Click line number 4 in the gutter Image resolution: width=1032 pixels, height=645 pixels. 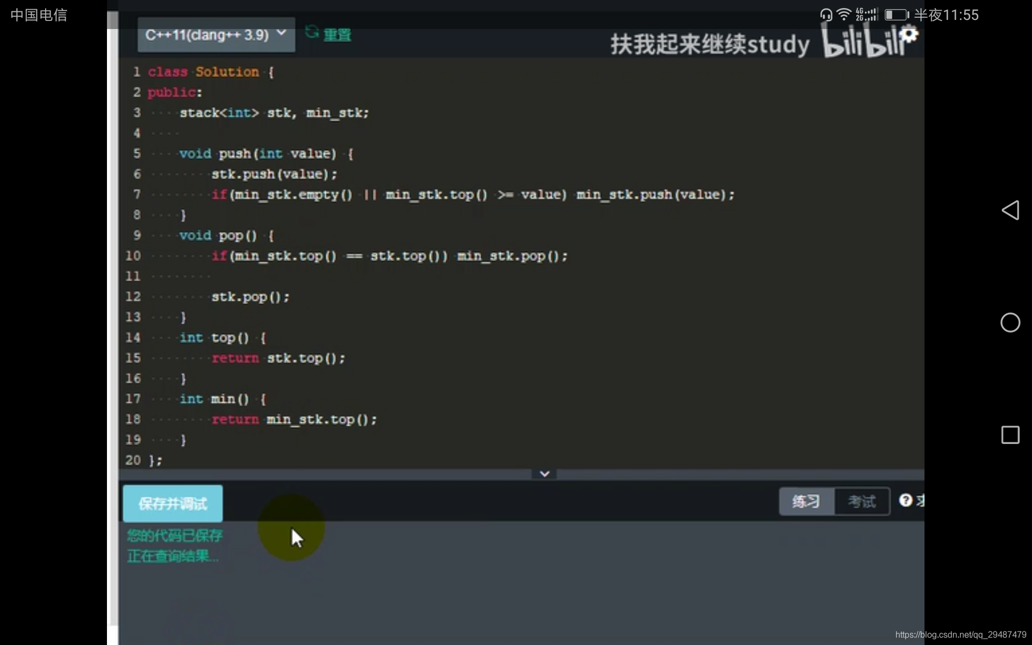[x=137, y=133]
